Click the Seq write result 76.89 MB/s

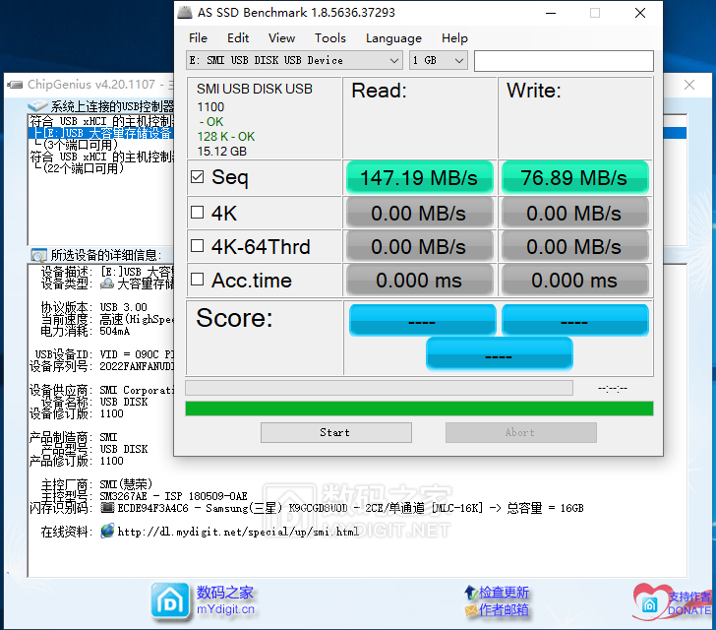coord(575,177)
